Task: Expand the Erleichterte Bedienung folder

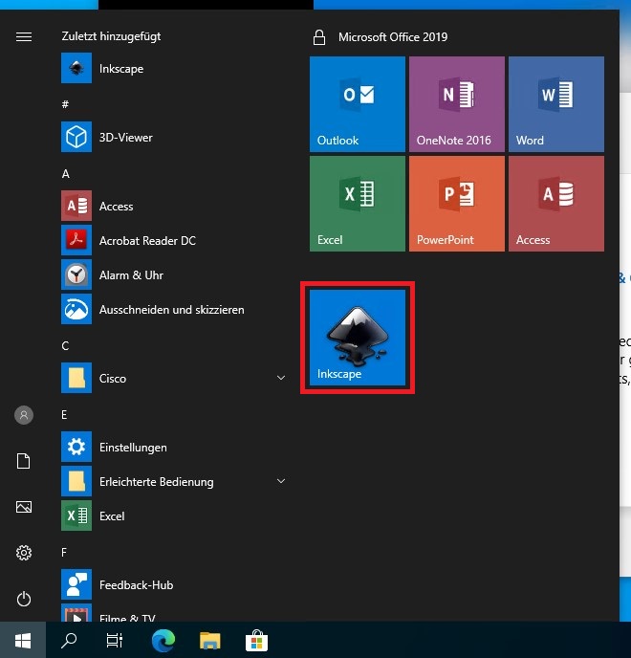Action: tap(281, 481)
